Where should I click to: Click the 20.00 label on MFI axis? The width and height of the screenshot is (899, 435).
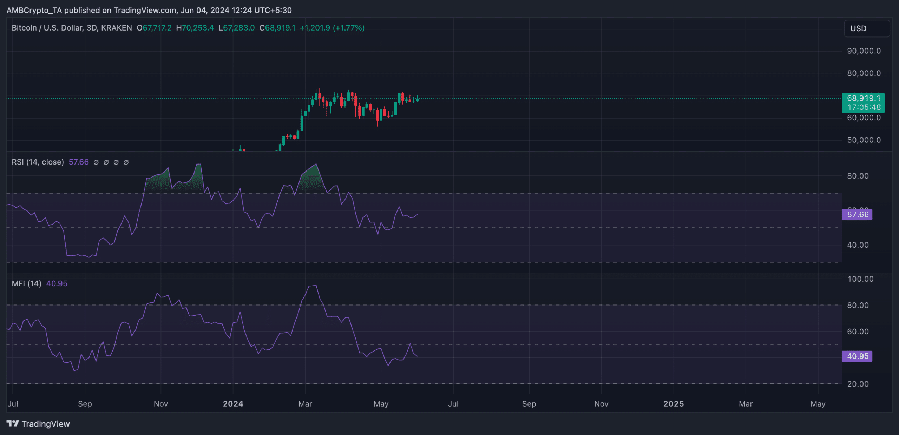[858, 384]
